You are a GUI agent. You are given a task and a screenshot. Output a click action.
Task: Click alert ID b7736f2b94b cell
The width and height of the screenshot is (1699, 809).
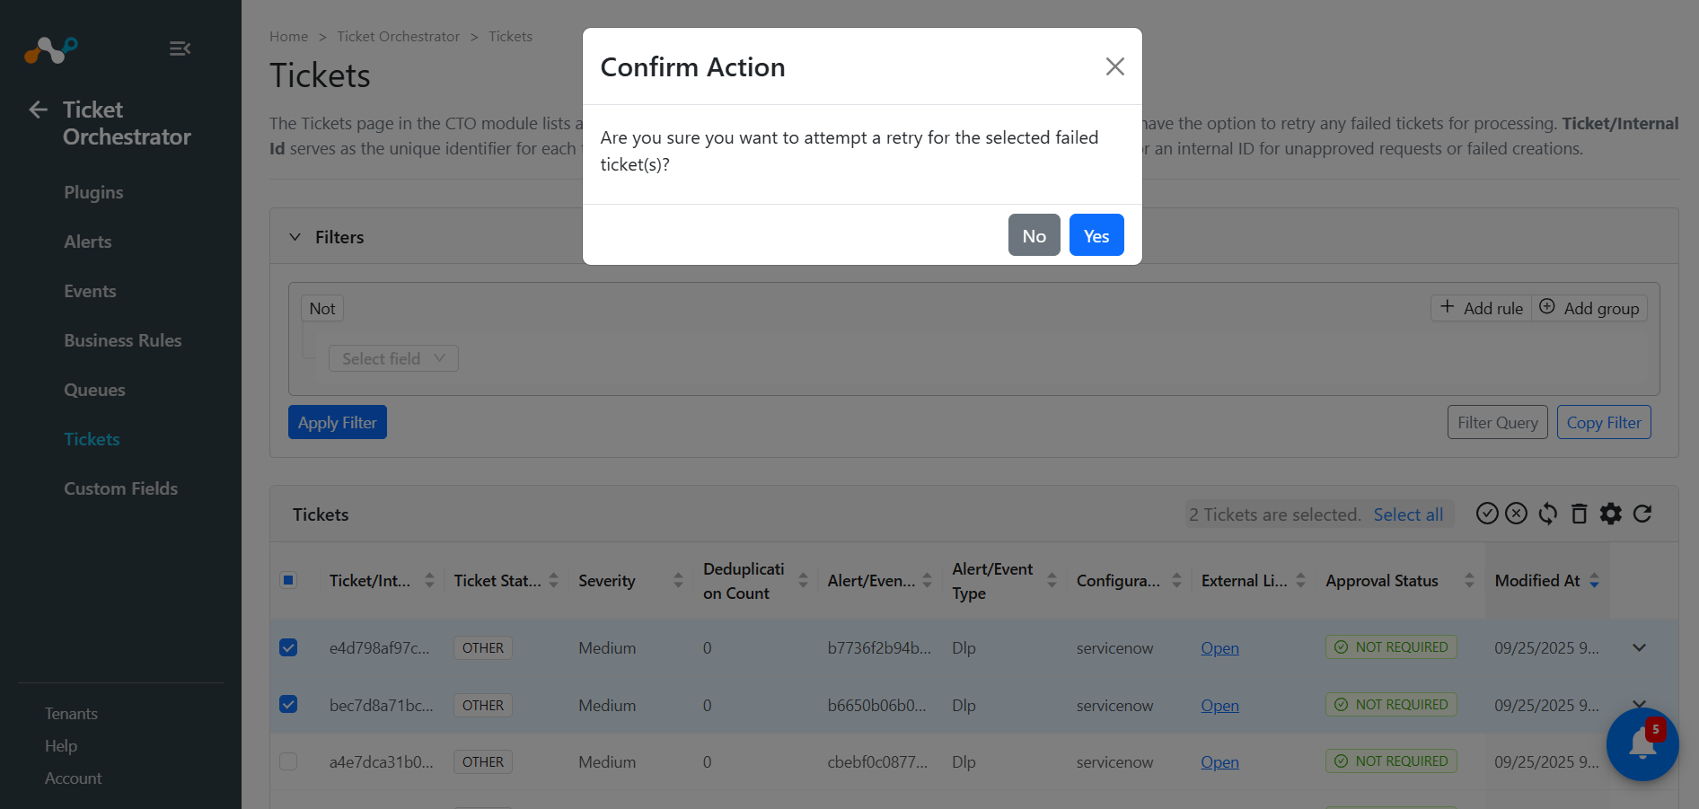[879, 648]
